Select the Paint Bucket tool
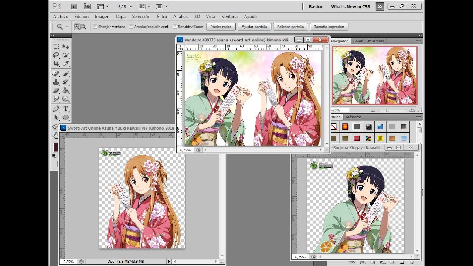Image resolution: width=473 pixels, height=266 pixels. 66,90
